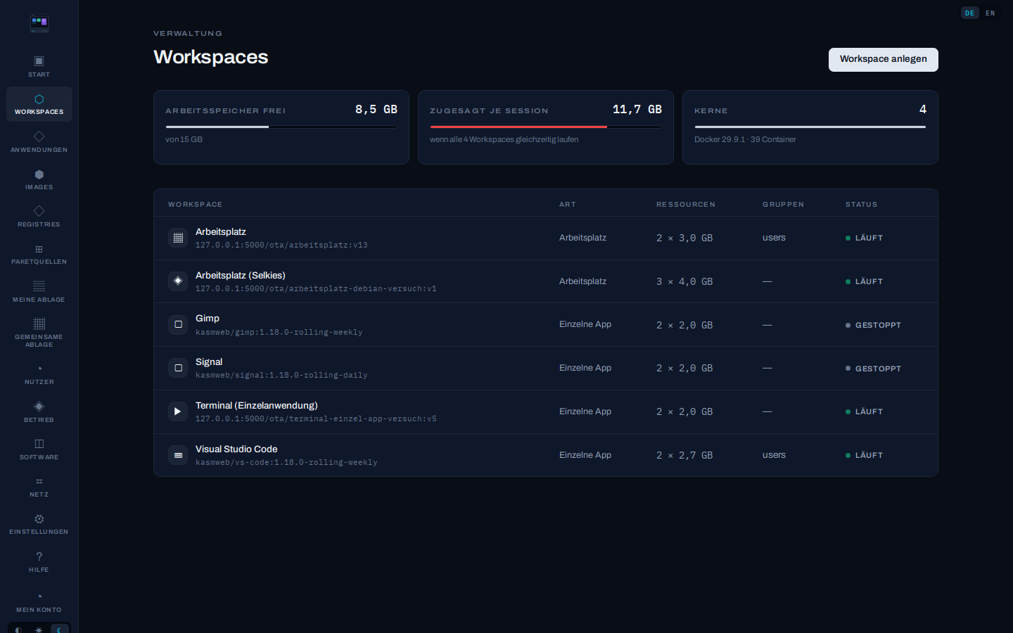Click the Signal workspace name
The image size is (1013, 633).
point(209,362)
